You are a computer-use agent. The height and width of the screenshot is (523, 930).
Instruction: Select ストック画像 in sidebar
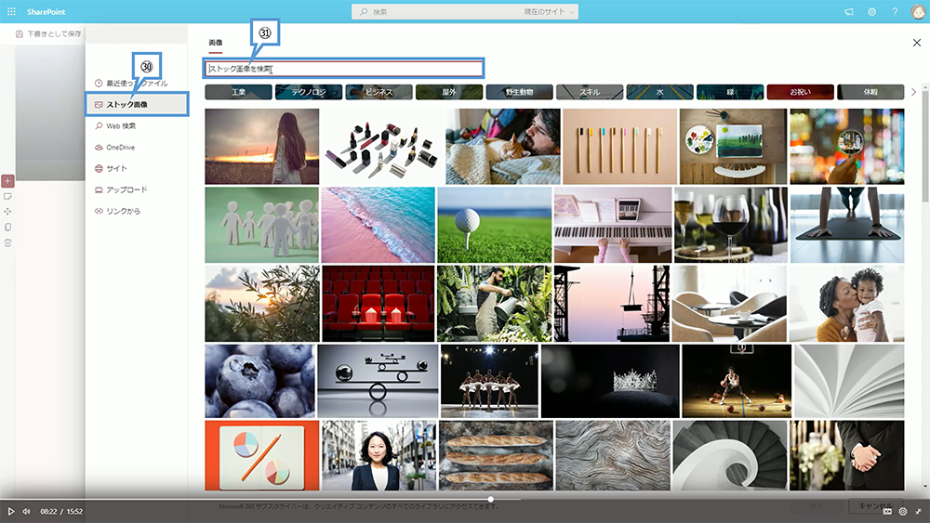(x=137, y=104)
